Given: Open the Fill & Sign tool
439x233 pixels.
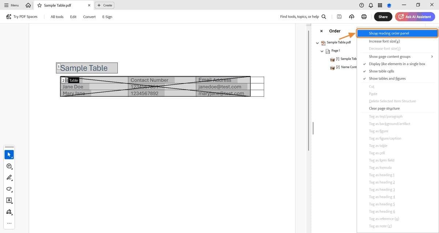Looking at the screenshot, I should 9,212.
